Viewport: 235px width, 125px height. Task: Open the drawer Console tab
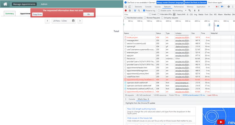132,99
